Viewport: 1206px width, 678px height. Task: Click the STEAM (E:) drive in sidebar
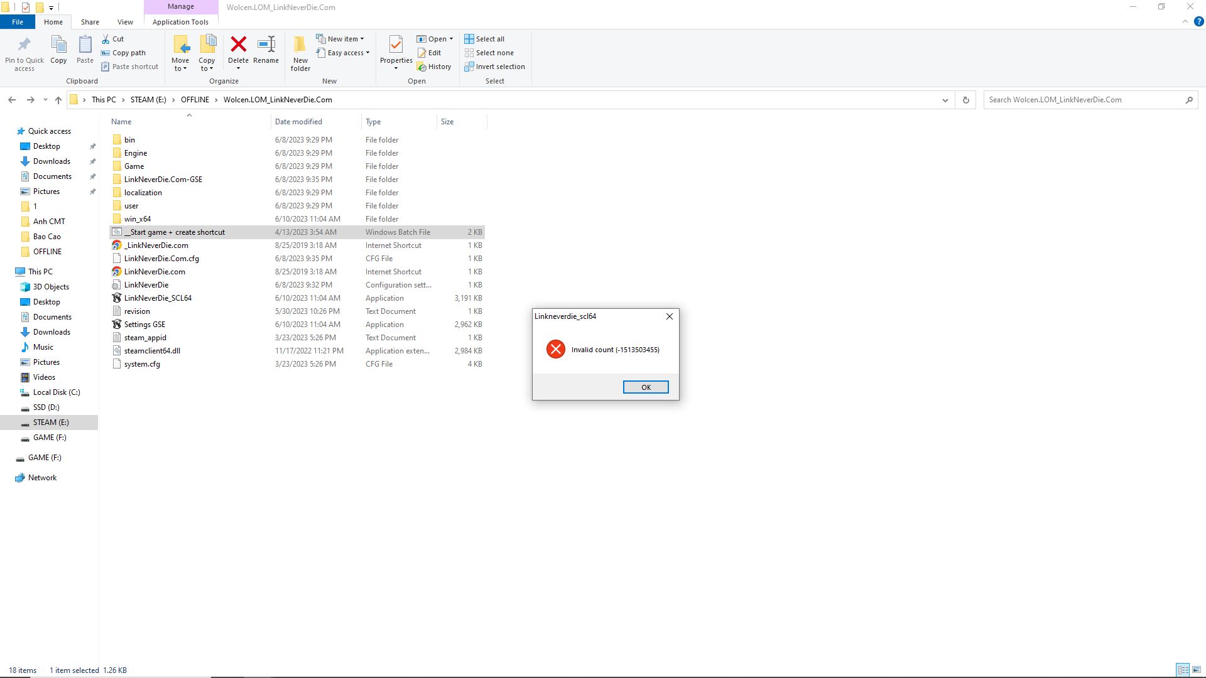click(52, 422)
